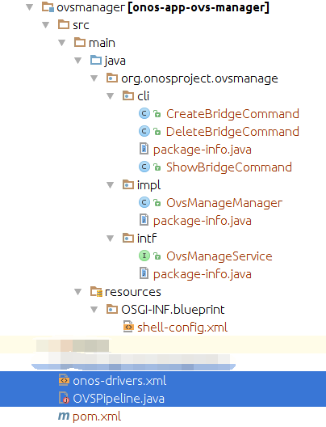The width and height of the screenshot is (326, 427).
Task: Click the XML file icon of shell-config.xml
Action: (128, 327)
